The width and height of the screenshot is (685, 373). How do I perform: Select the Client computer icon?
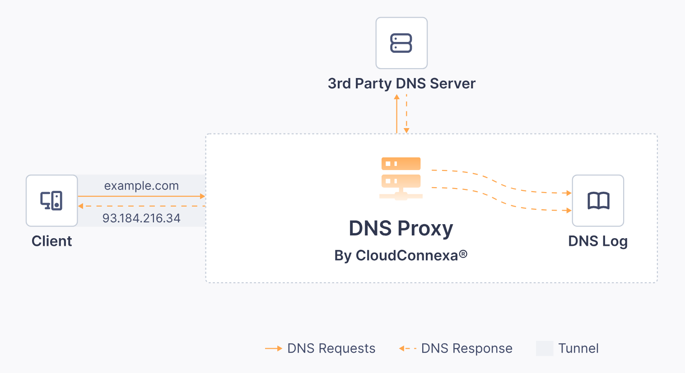(52, 201)
